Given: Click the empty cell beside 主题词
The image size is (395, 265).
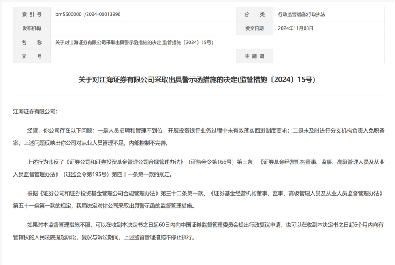Looking at the screenshot, I should point(328,56).
